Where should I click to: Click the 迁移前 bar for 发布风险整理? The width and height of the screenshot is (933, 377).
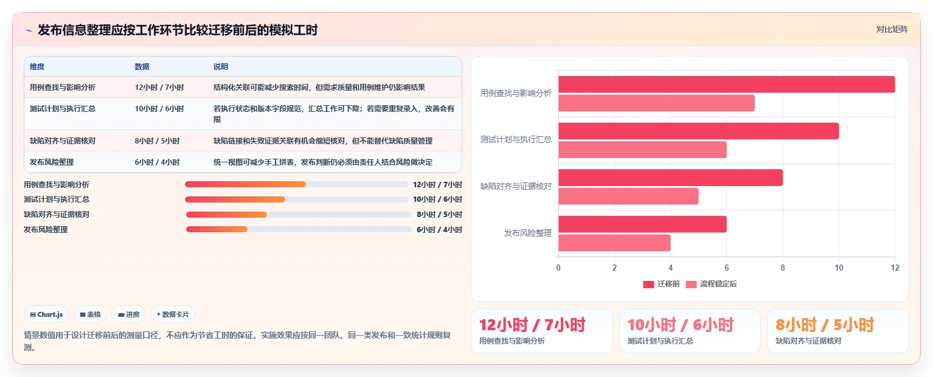pos(642,224)
